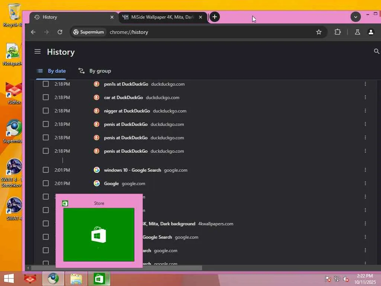Check the car at DuckDuckGo entry
This screenshot has height=286, width=381.
click(46, 97)
